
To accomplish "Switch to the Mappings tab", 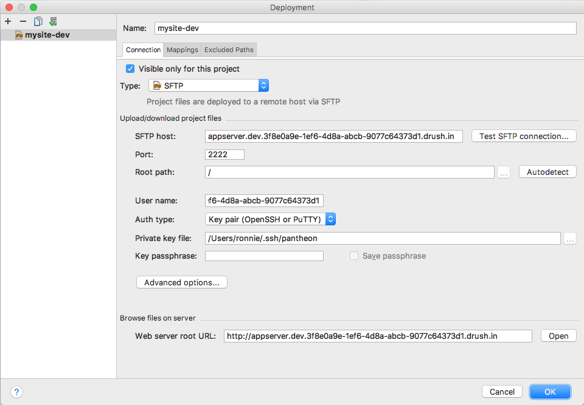I will pyautogui.click(x=182, y=49).
